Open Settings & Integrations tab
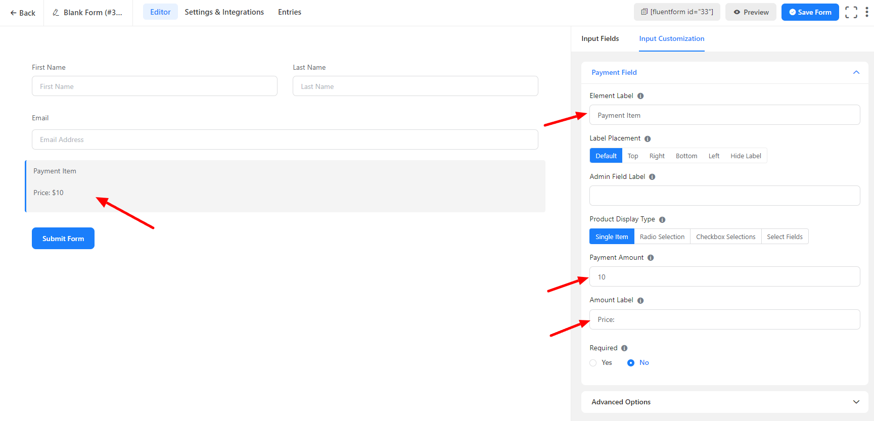The width and height of the screenshot is (874, 421). 224,12
